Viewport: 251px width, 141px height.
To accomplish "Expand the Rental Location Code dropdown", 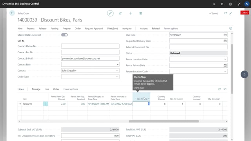I will [x=225, y=59].
